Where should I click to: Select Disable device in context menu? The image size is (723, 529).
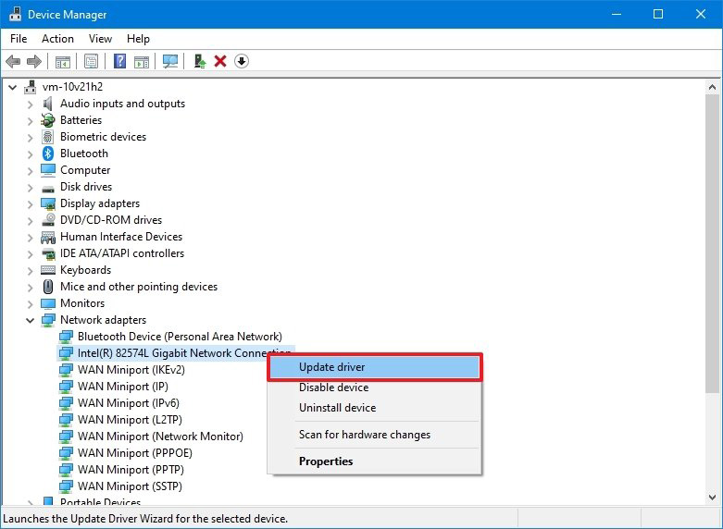pos(333,388)
